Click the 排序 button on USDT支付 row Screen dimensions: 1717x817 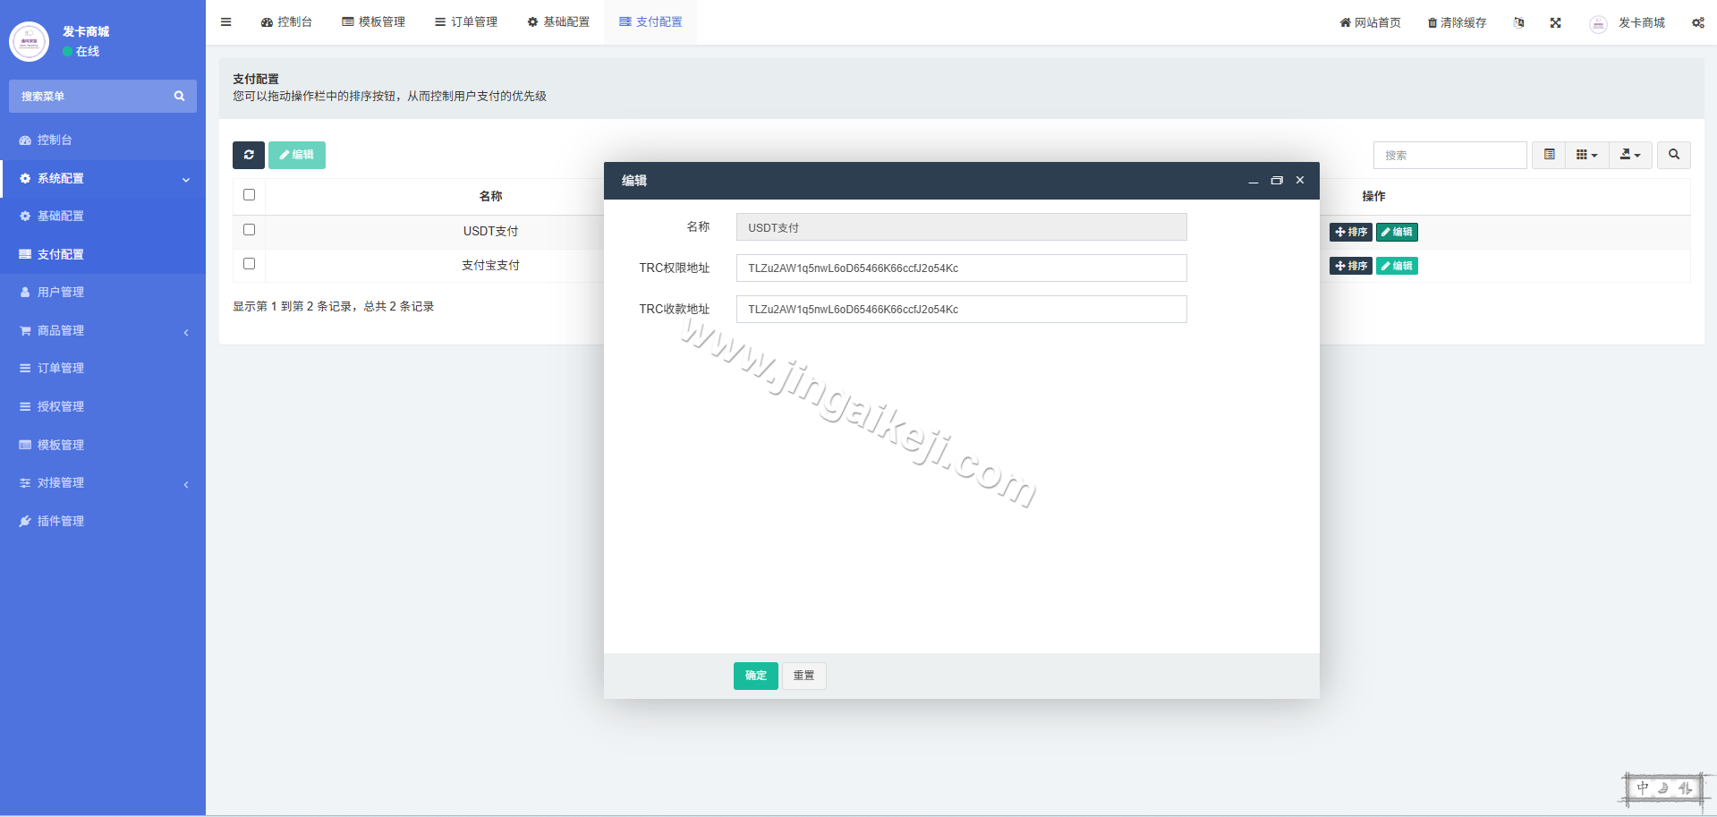coord(1350,232)
